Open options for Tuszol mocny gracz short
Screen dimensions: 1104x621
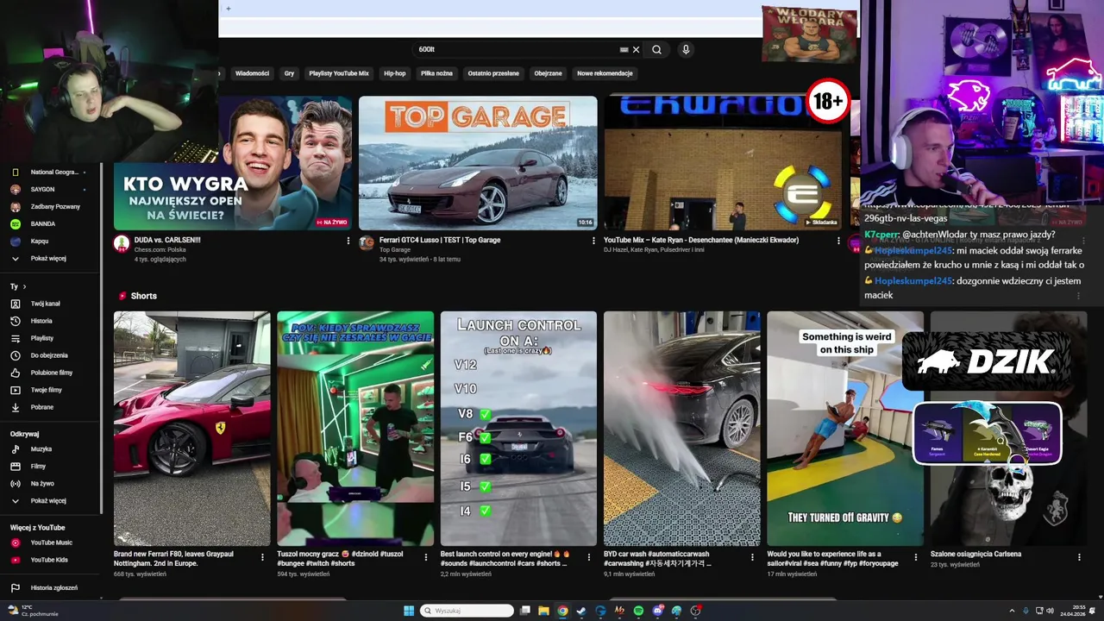(425, 557)
